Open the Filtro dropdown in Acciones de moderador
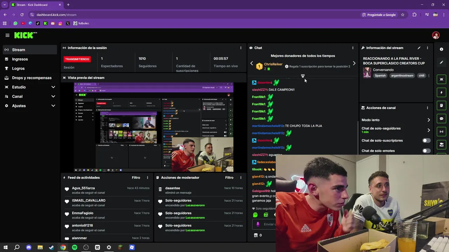This screenshot has width=449, height=252. pyautogui.click(x=229, y=178)
